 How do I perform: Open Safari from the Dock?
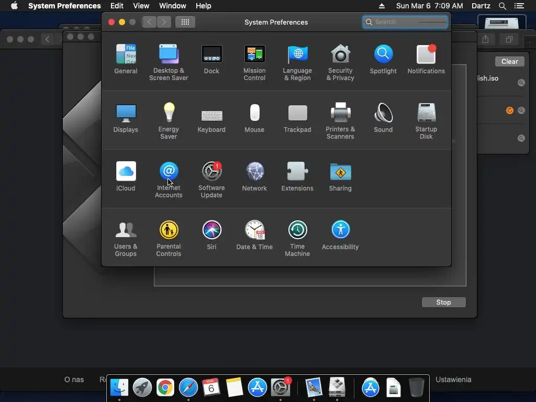188,388
